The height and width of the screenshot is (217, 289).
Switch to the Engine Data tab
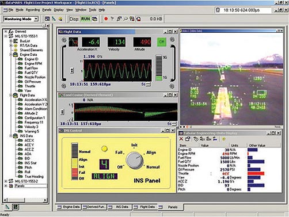pos(69,207)
